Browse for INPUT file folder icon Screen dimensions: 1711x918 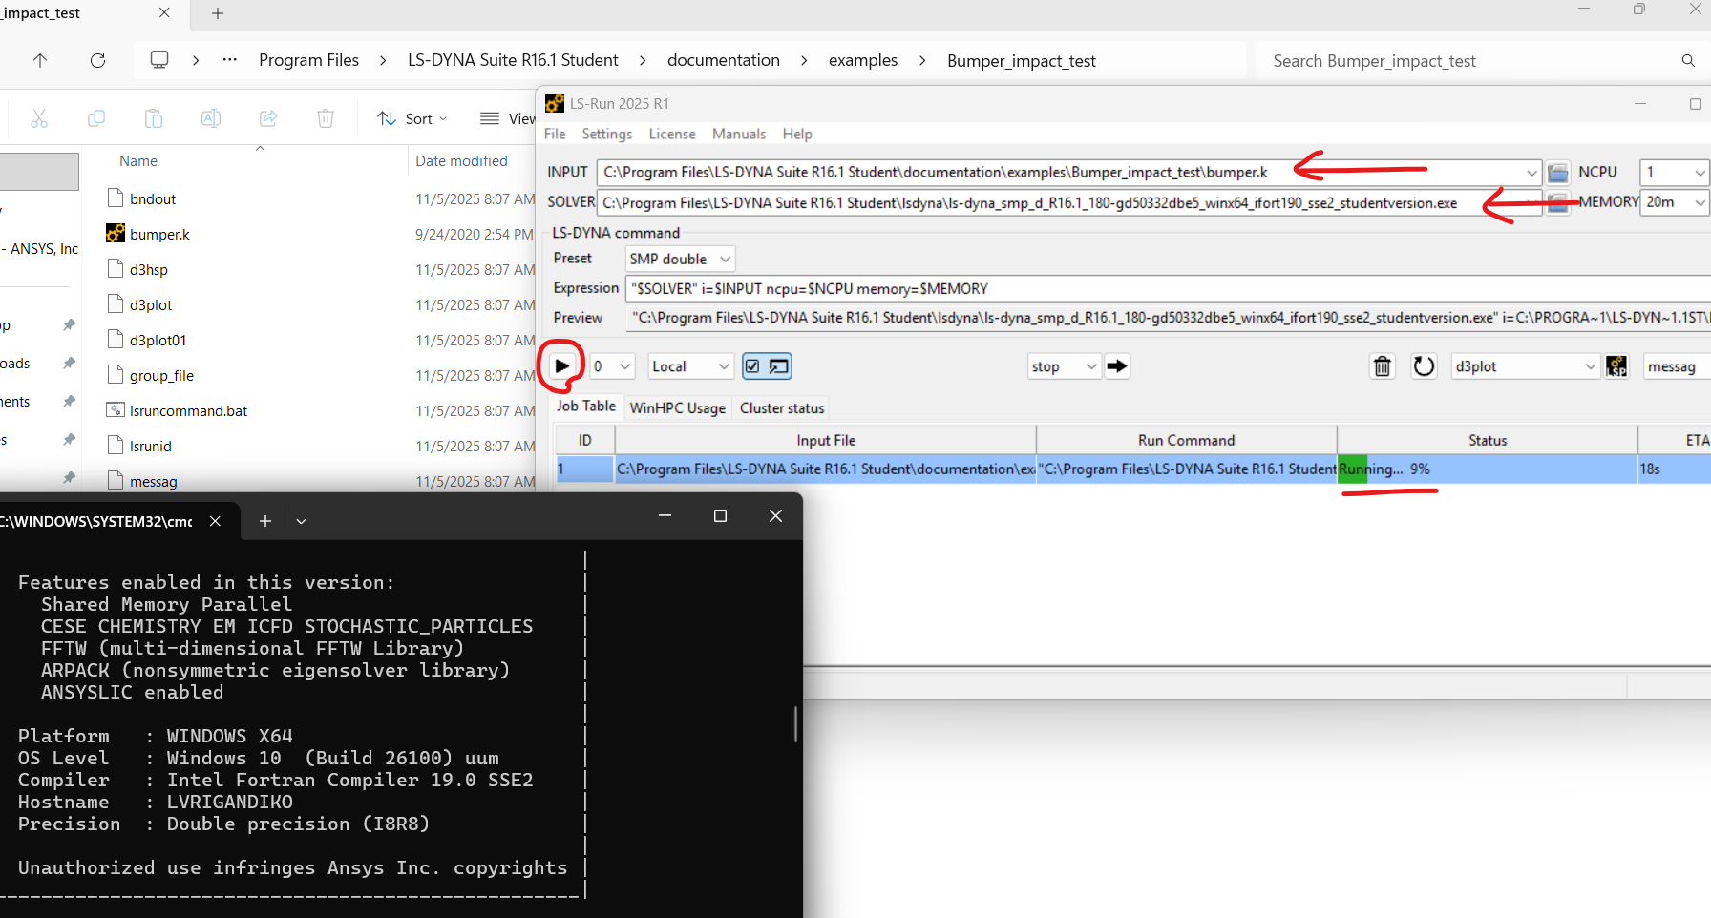click(1558, 173)
